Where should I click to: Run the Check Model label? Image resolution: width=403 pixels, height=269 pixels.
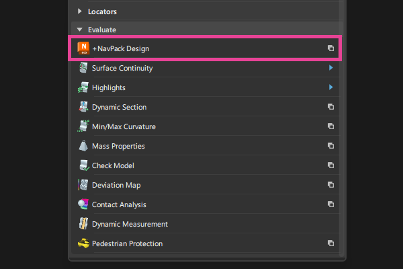pos(113,165)
